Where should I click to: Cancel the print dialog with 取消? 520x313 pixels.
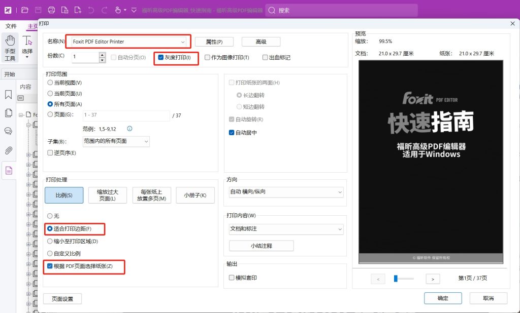tap(488, 298)
